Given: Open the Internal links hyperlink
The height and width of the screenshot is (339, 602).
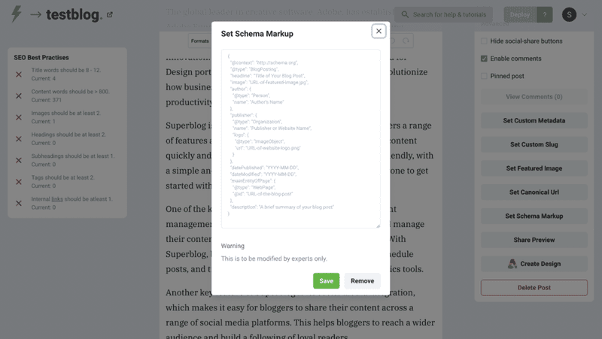Looking at the screenshot, I should tap(57, 199).
